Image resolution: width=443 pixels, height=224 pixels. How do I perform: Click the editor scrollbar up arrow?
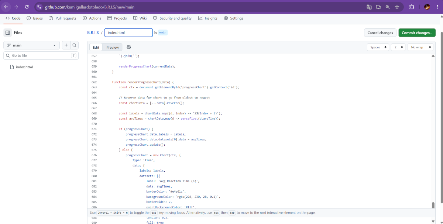433,55
